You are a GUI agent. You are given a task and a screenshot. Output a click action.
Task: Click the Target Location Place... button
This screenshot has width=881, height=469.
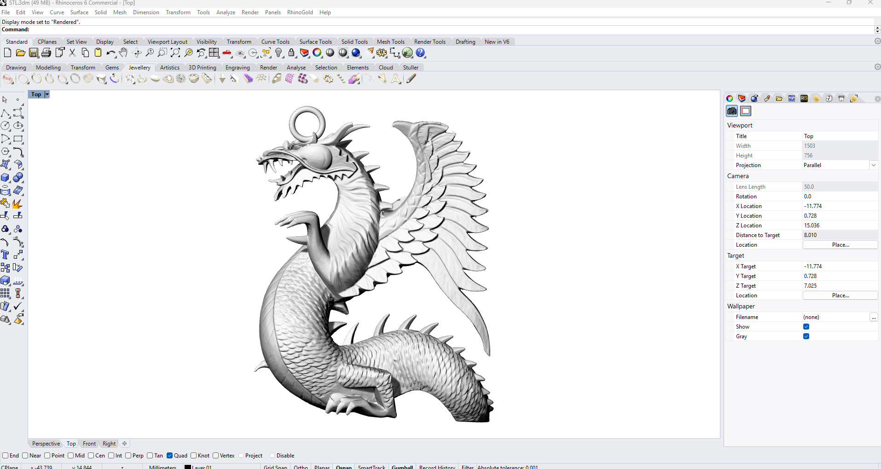(x=840, y=295)
